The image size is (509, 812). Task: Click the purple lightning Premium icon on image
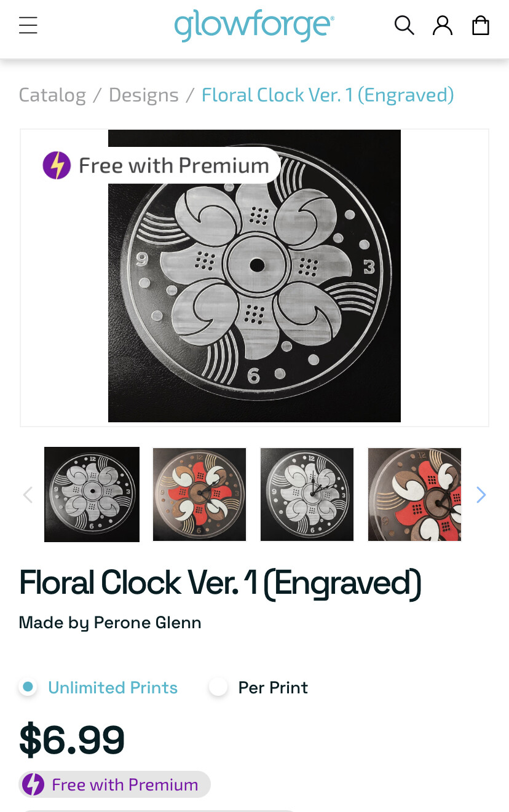click(57, 165)
